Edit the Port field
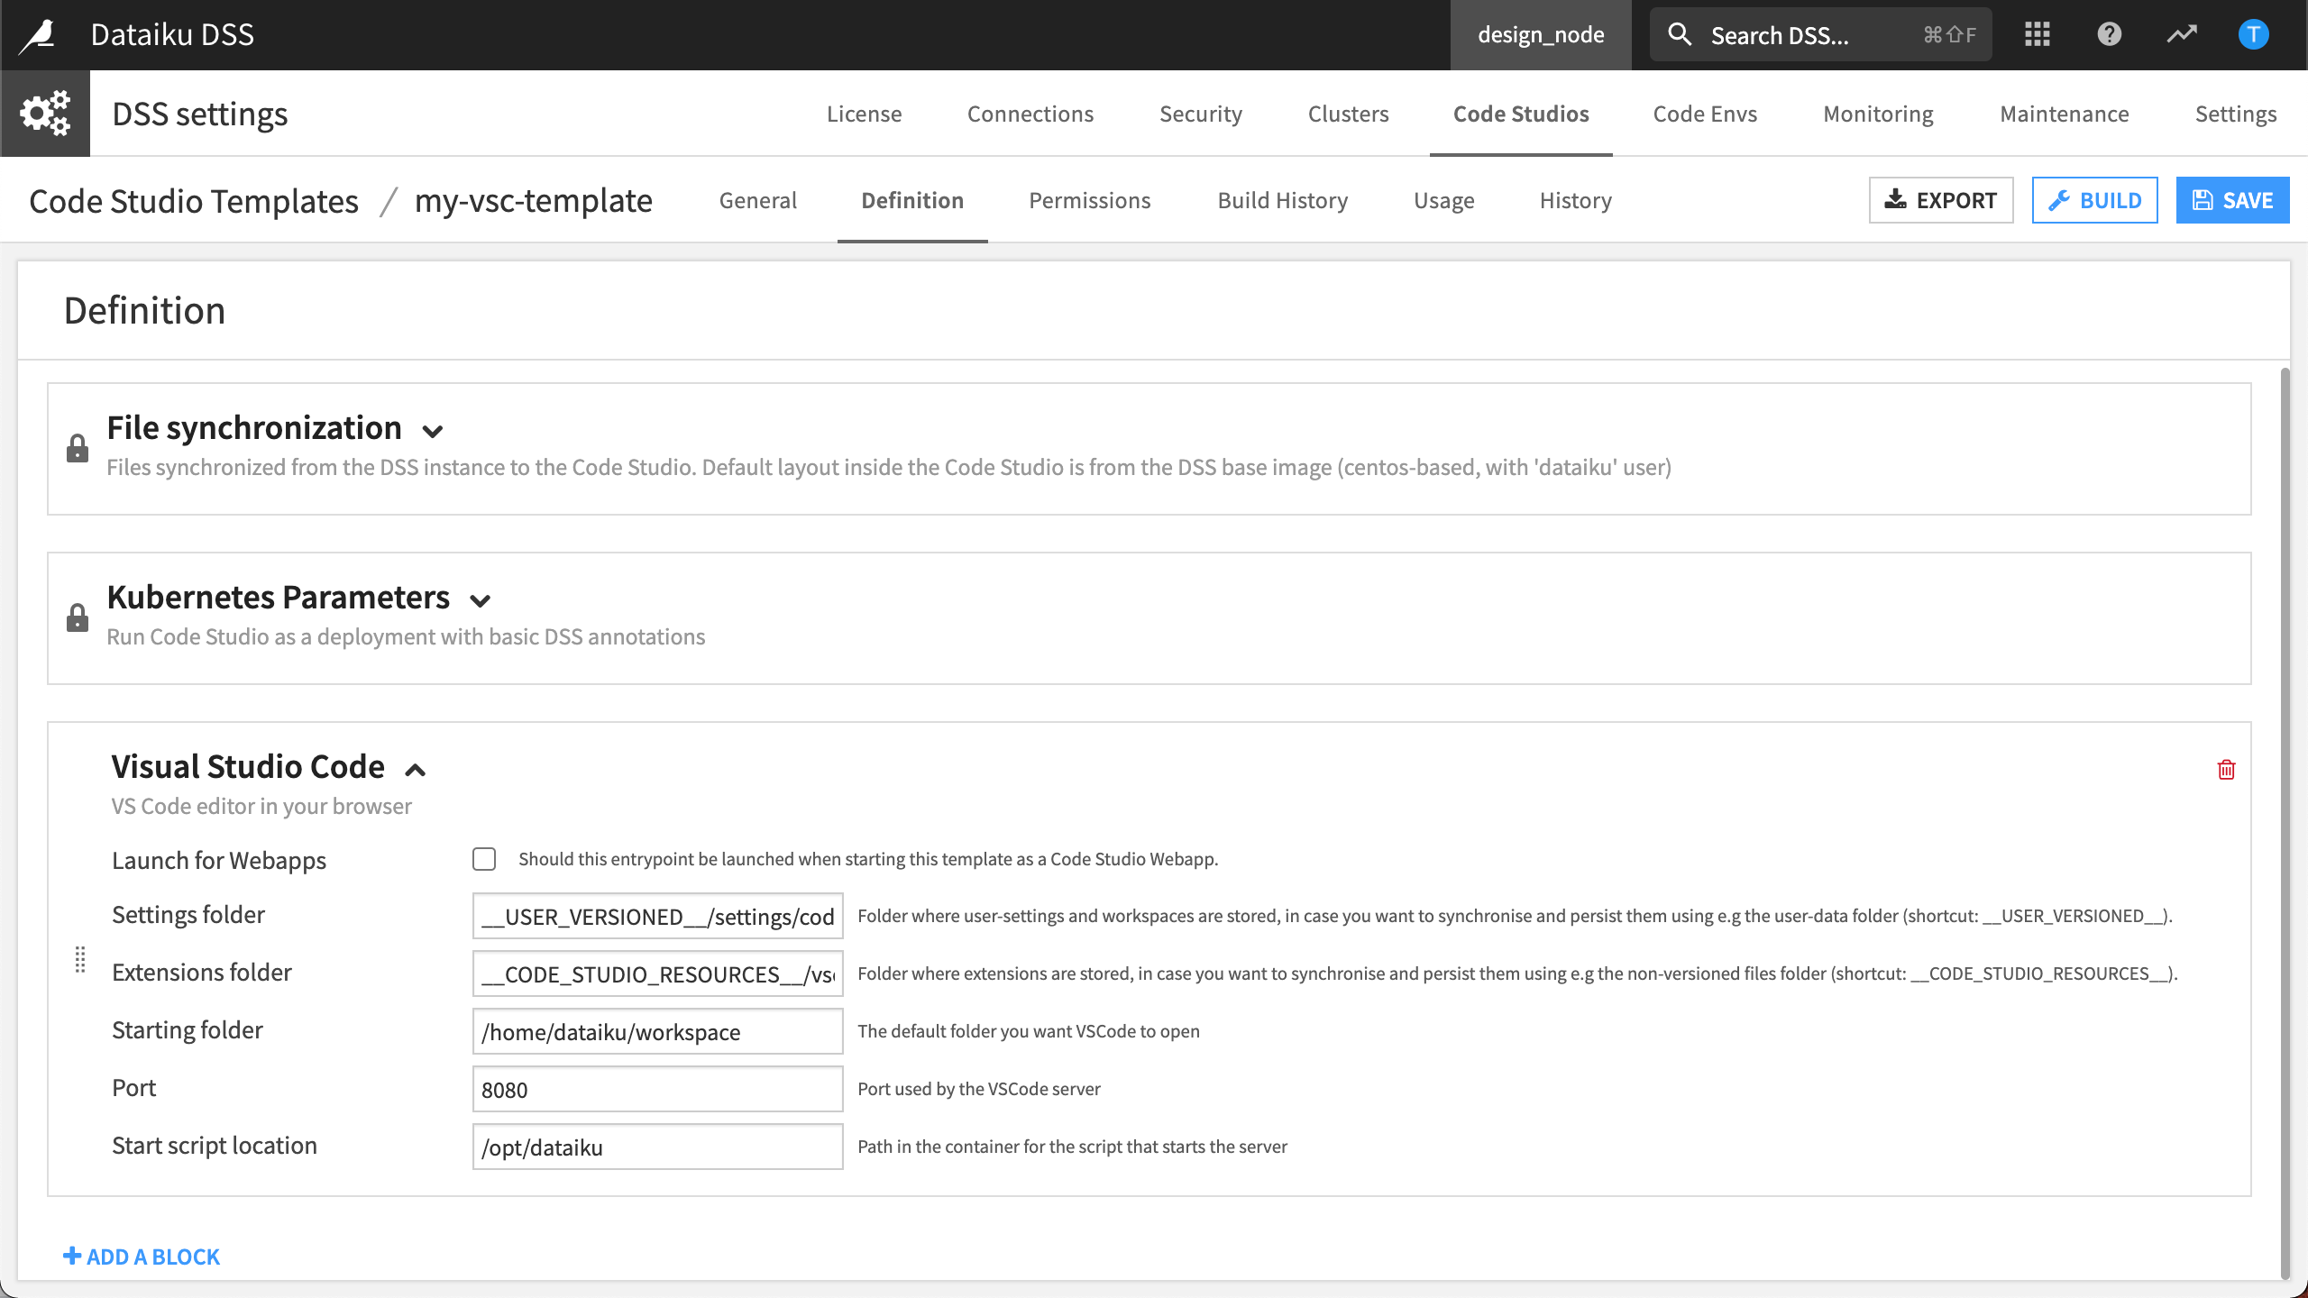2308x1298 pixels. click(x=657, y=1089)
